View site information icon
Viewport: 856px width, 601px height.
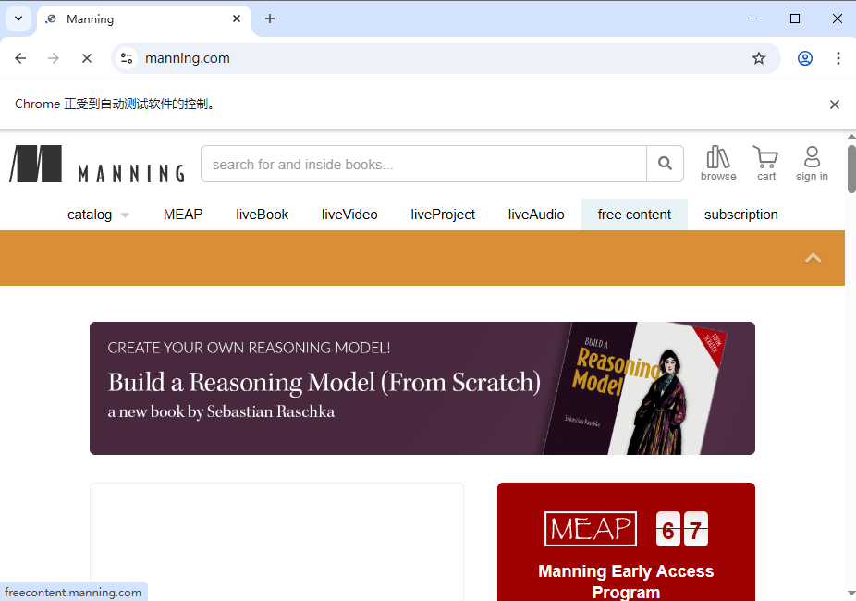click(127, 58)
